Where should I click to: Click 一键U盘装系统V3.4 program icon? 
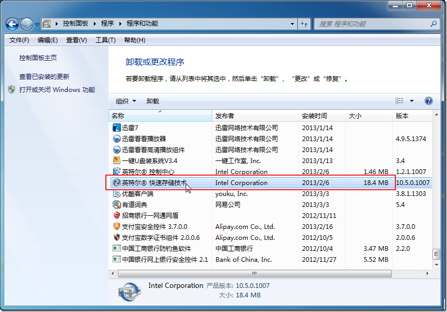tap(117, 160)
